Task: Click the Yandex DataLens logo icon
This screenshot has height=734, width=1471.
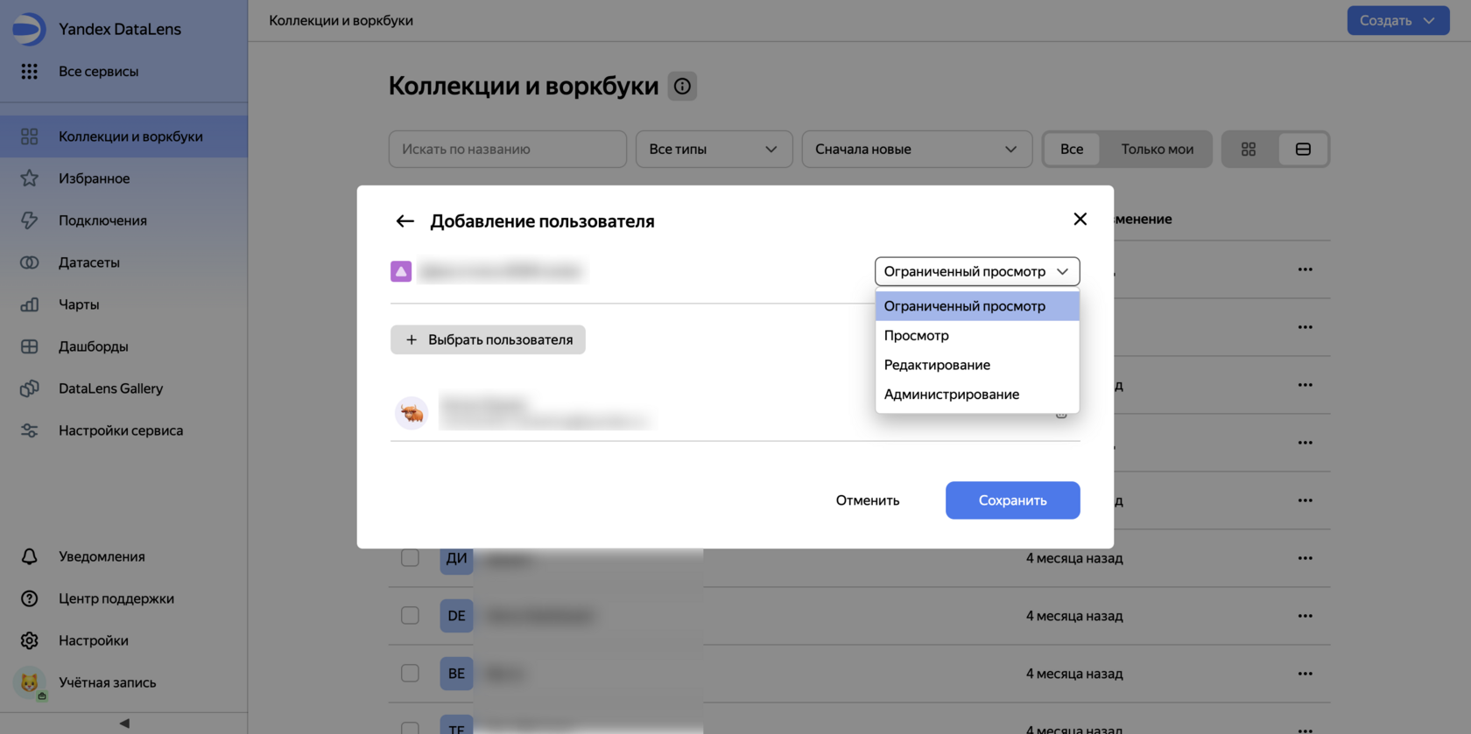Action: click(x=29, y=29)
